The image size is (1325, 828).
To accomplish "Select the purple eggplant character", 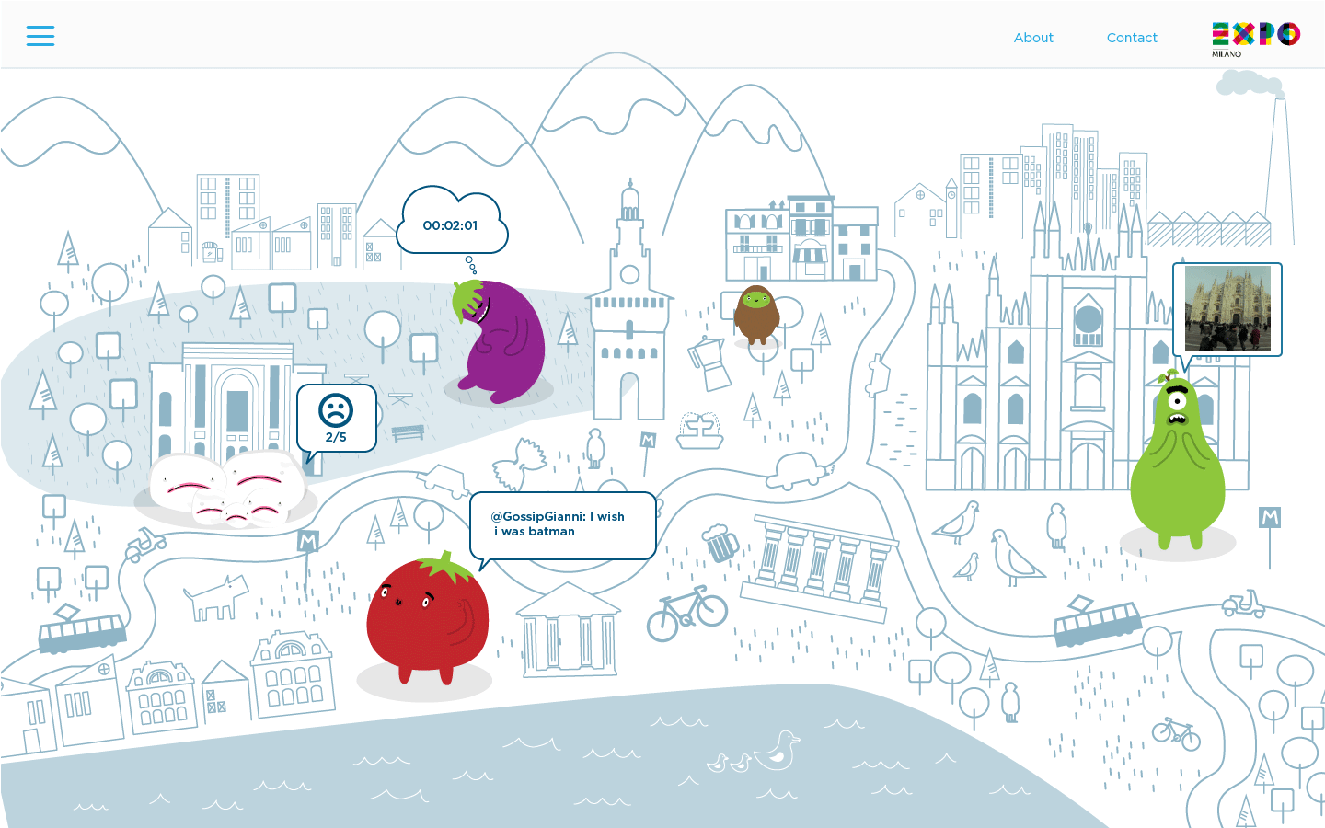I will click(500, 341).
